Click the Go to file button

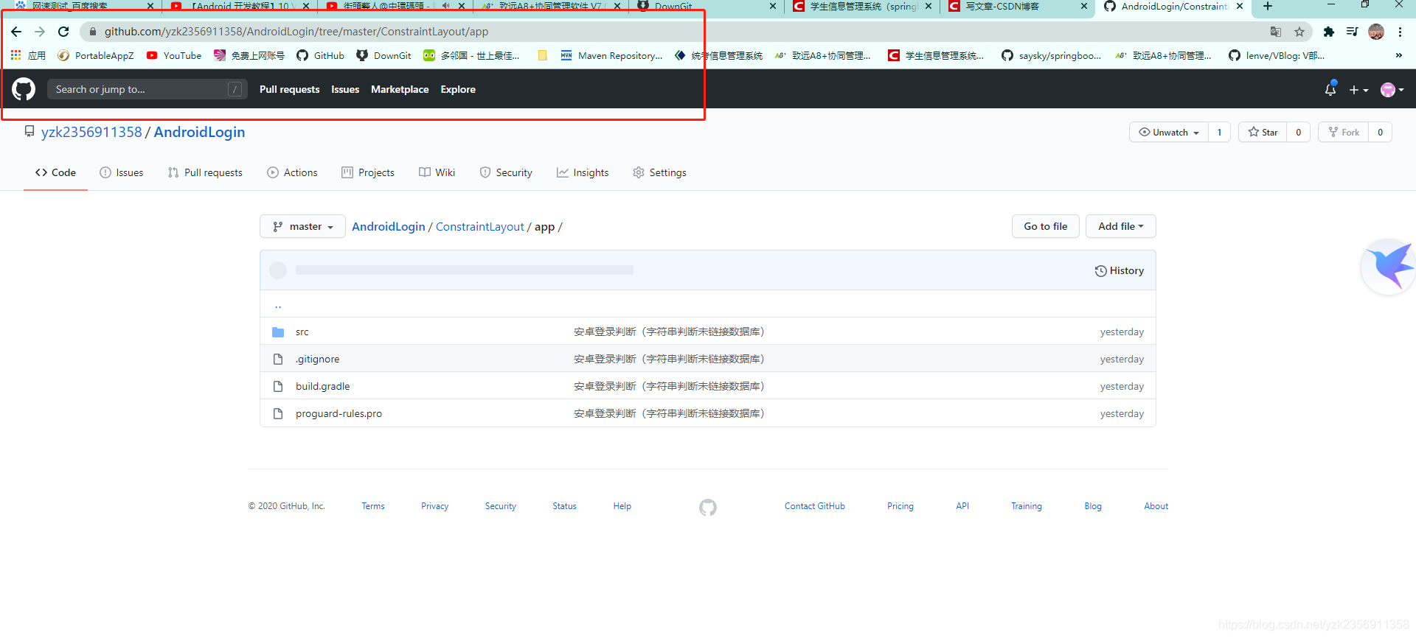(x=1045, y=226)
